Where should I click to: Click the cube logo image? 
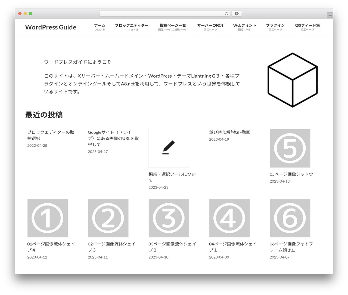pos(293,80)
